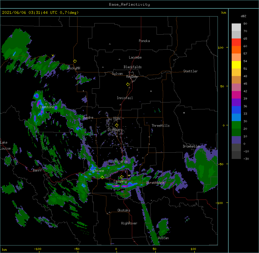Click the white plus marker north of Drumheller
This screenshot has height=253, width=259.
[184, 113]
